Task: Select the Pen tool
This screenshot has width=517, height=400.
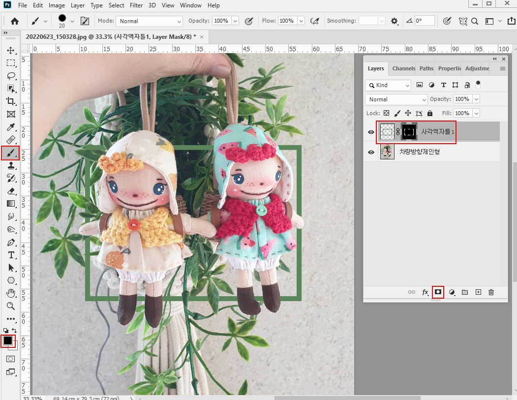Action: click(x=11, y=243)
